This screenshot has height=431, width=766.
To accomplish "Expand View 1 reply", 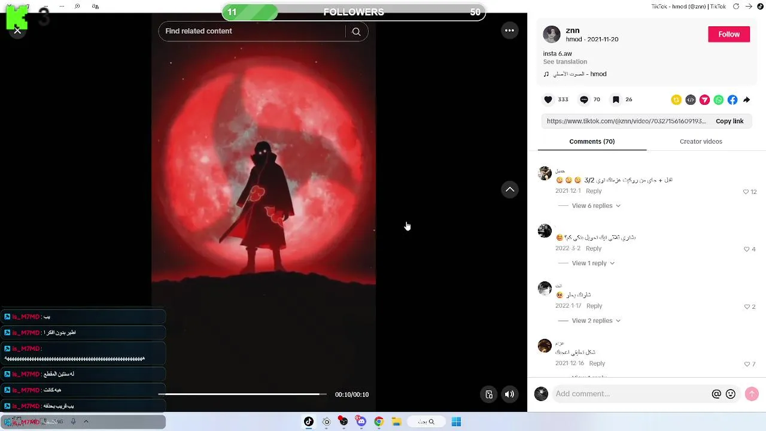I will (593, 263).
